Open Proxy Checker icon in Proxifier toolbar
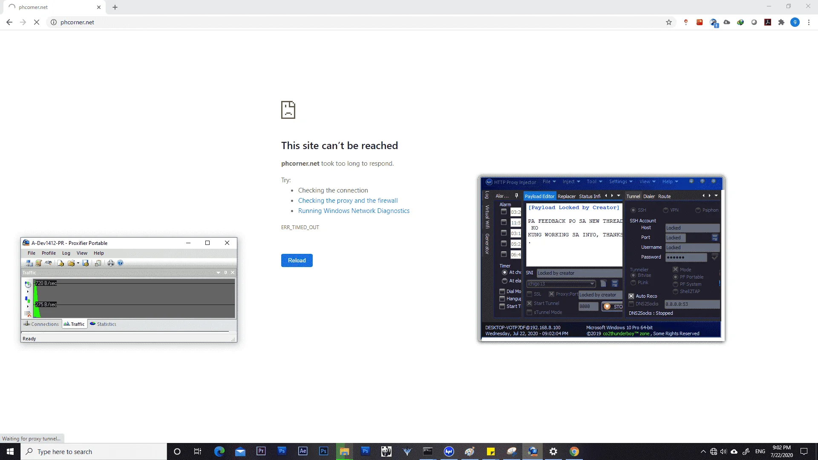Screen dimensions: 818x460 click(x=98, y=263)
